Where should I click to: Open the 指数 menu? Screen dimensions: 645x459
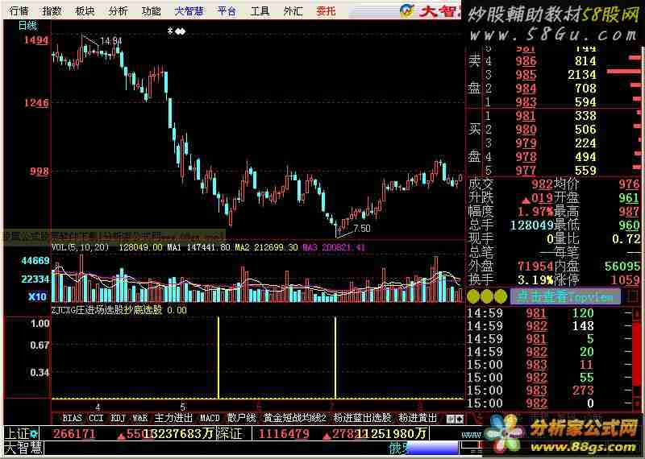click(52, 11)
